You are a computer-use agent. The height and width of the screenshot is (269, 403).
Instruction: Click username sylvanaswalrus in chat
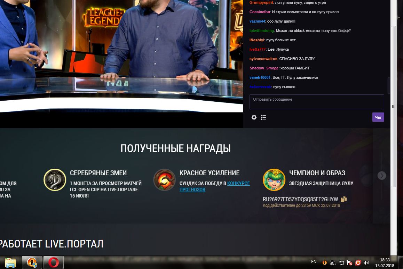pos(263,59)
